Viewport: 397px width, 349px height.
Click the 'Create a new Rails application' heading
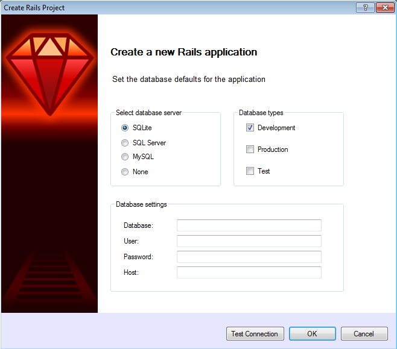[x=184, y=52]
